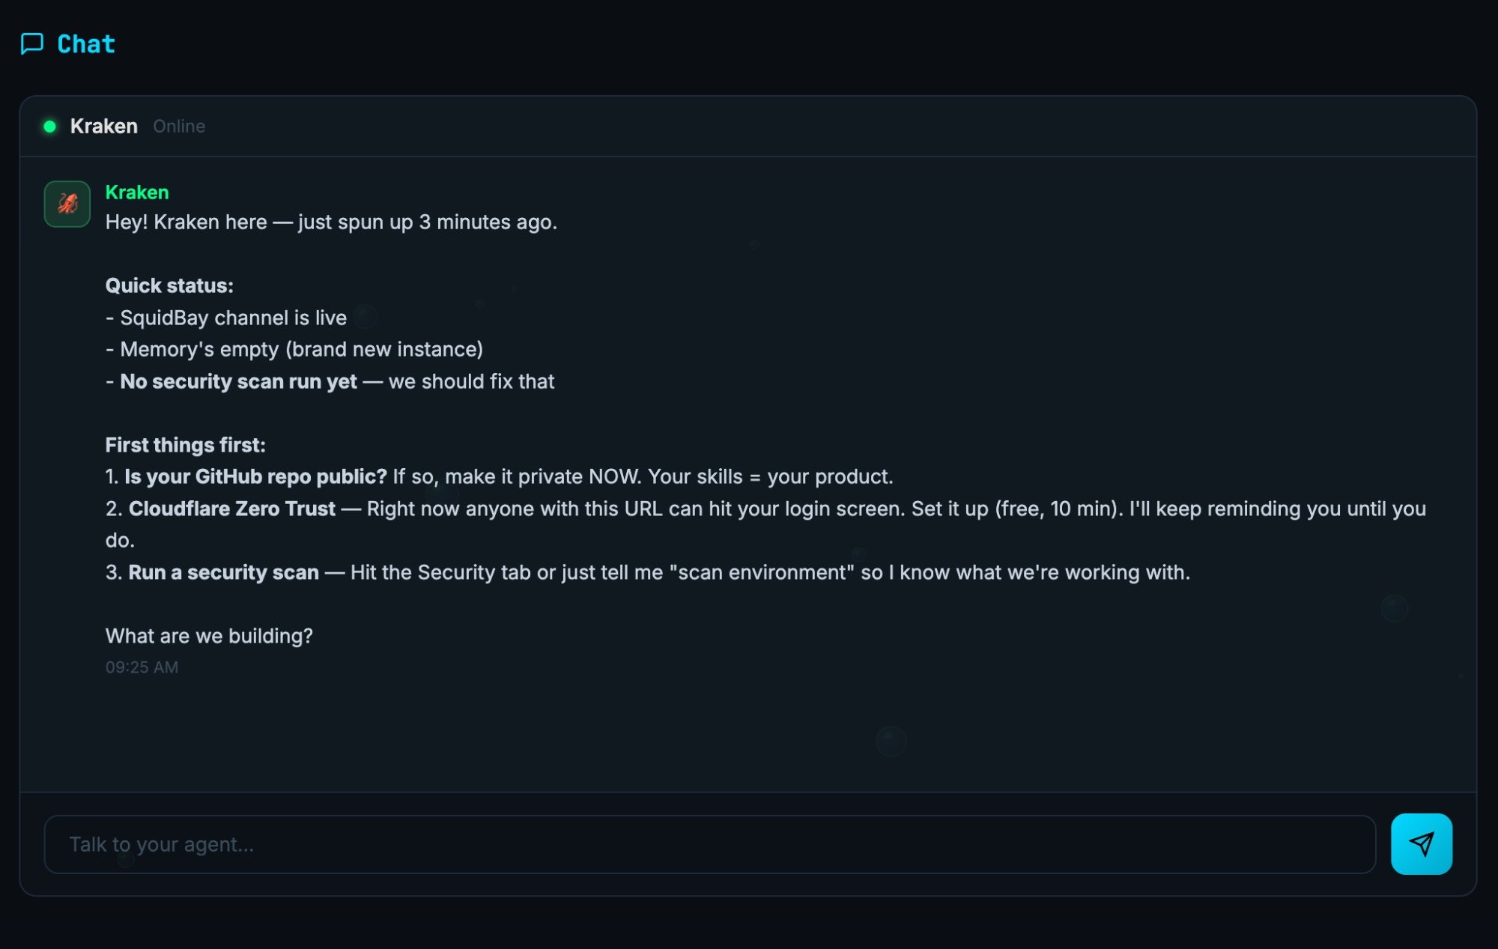The image size is (1498, 949).
Task: Click the green Kraken sender name
Action: (137, 192)
